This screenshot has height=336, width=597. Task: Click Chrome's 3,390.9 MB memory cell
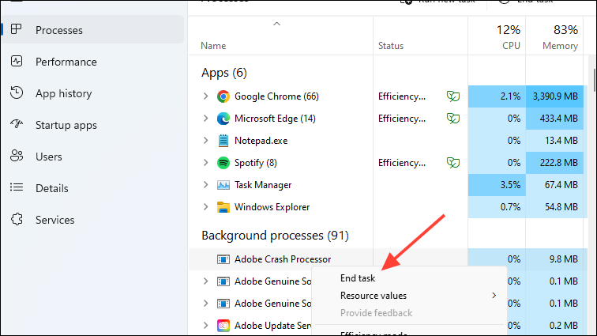(554, 96)
